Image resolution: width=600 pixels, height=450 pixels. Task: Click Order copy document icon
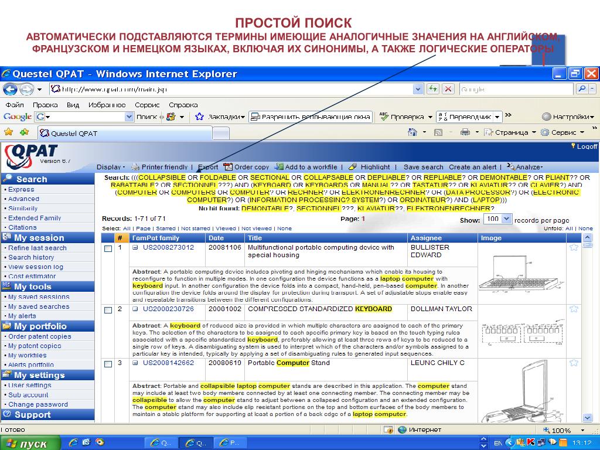[228, 167]
